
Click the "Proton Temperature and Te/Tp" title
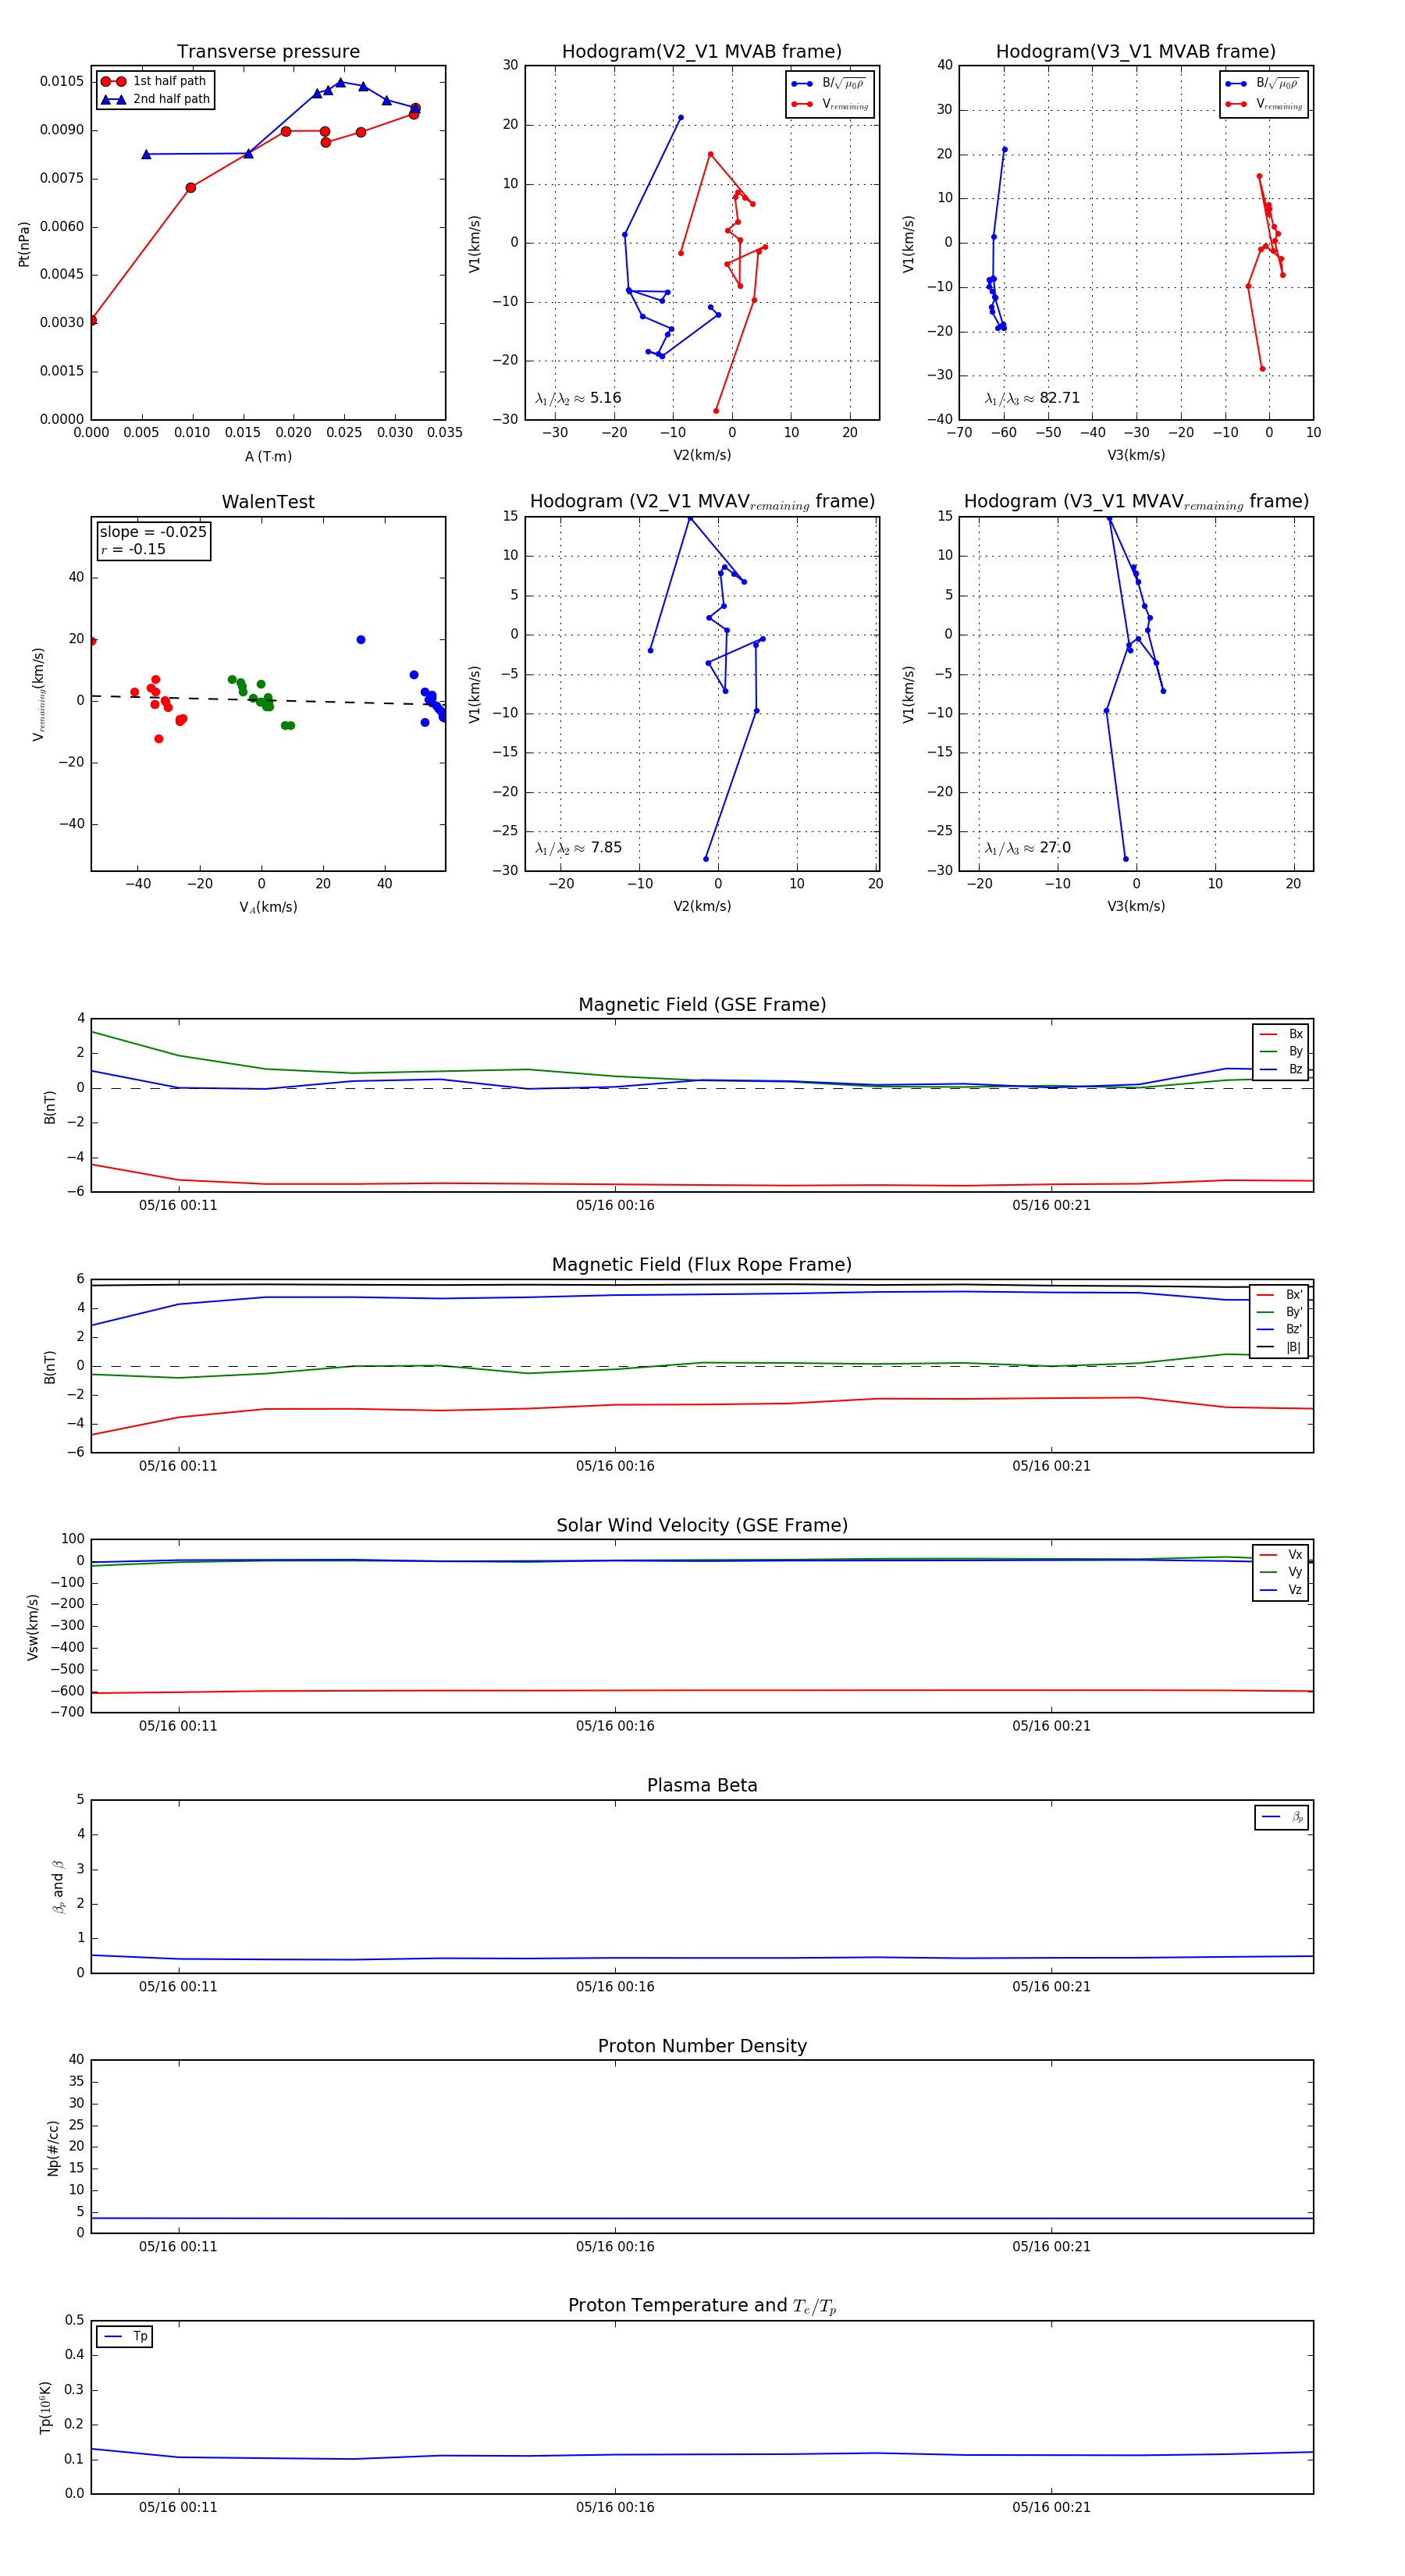702,2305
